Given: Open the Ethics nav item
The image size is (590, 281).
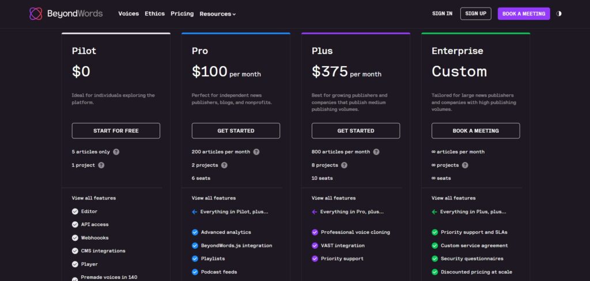Looking at the screenshot, I should 154,14.
